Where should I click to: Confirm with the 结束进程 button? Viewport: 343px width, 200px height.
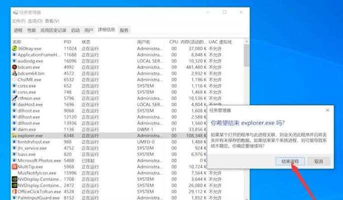click(x=290, y=161)
